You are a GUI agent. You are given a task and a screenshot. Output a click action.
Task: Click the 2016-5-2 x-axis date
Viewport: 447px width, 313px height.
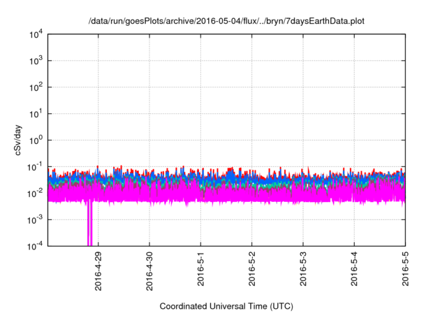[251, 269]
